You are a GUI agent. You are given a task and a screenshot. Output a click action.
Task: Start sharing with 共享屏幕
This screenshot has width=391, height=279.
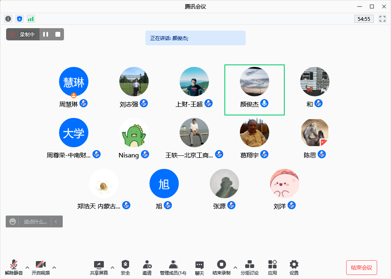(99, 267)
